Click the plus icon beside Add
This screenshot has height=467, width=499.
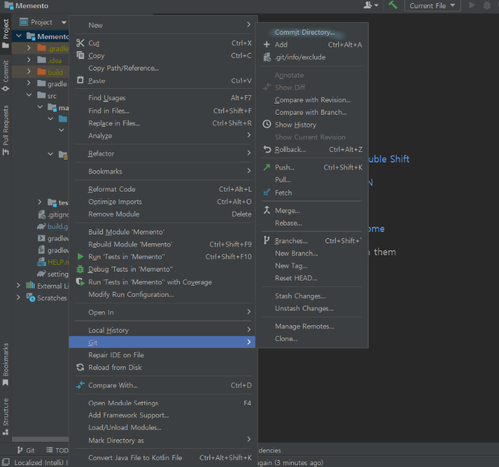[267, 45]
